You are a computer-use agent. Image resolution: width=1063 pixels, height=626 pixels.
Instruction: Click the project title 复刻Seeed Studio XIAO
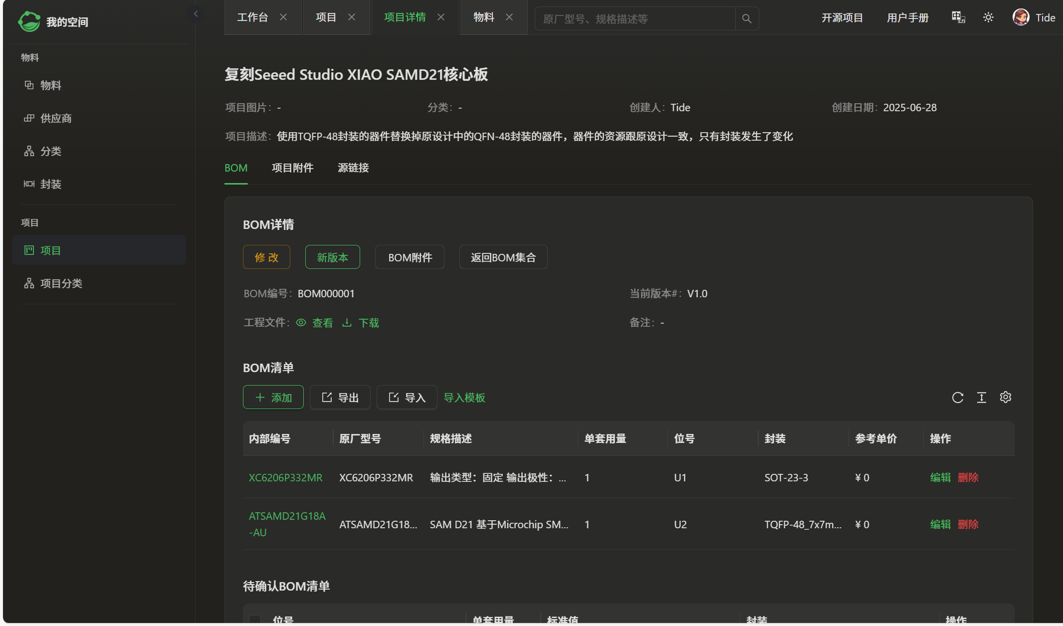(x=356, y=74)
